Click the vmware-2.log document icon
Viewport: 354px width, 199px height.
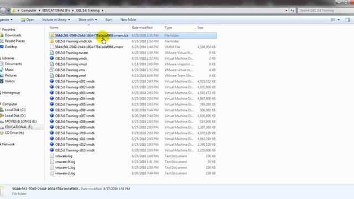tap(52, 173)
